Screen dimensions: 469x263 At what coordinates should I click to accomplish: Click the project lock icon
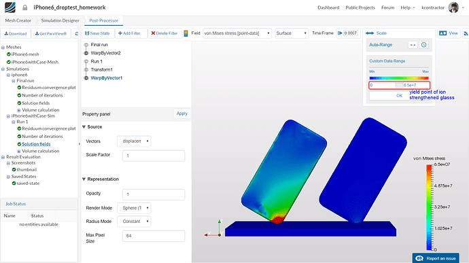click(25, 7)
